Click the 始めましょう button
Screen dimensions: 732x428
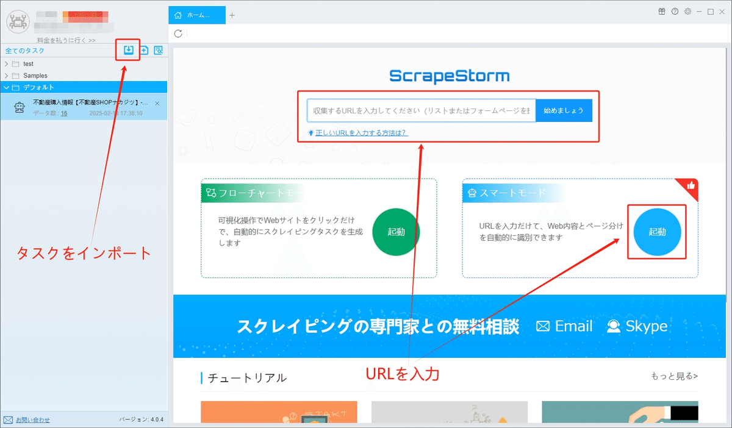564,110
